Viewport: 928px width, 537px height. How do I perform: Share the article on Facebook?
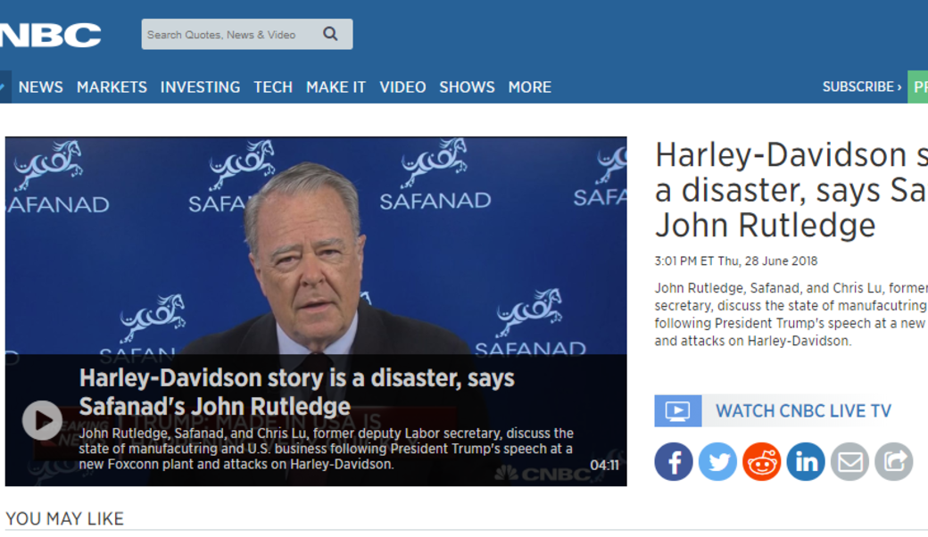point(674,462)
